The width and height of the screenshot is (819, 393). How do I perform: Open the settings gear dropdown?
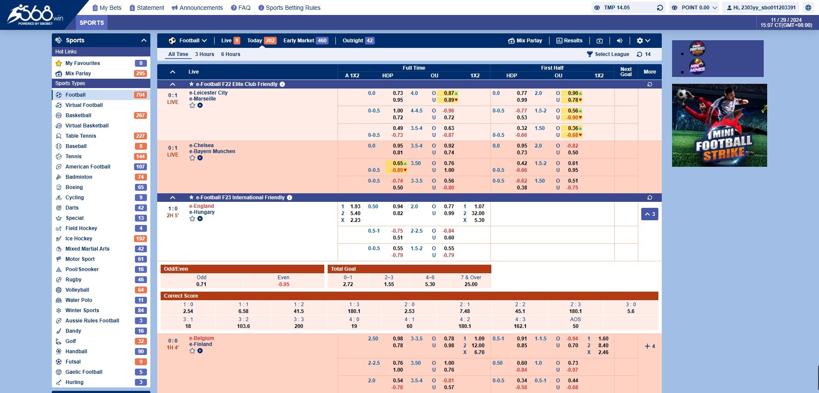[643, 41]
